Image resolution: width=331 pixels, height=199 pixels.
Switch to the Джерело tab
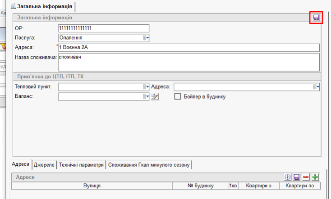click(x=44, y=165)
